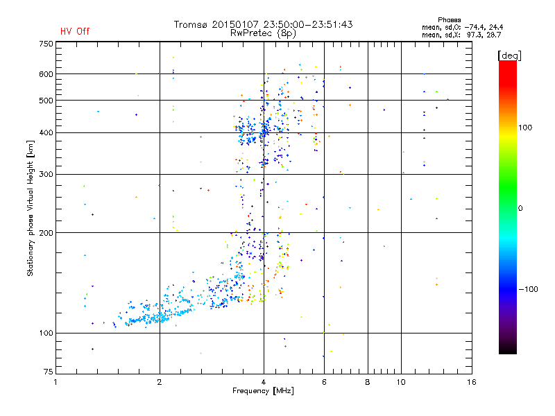Click the y-axis tick label "750"
This screenshot has height=416, width=555.
[x=46, y=44]
